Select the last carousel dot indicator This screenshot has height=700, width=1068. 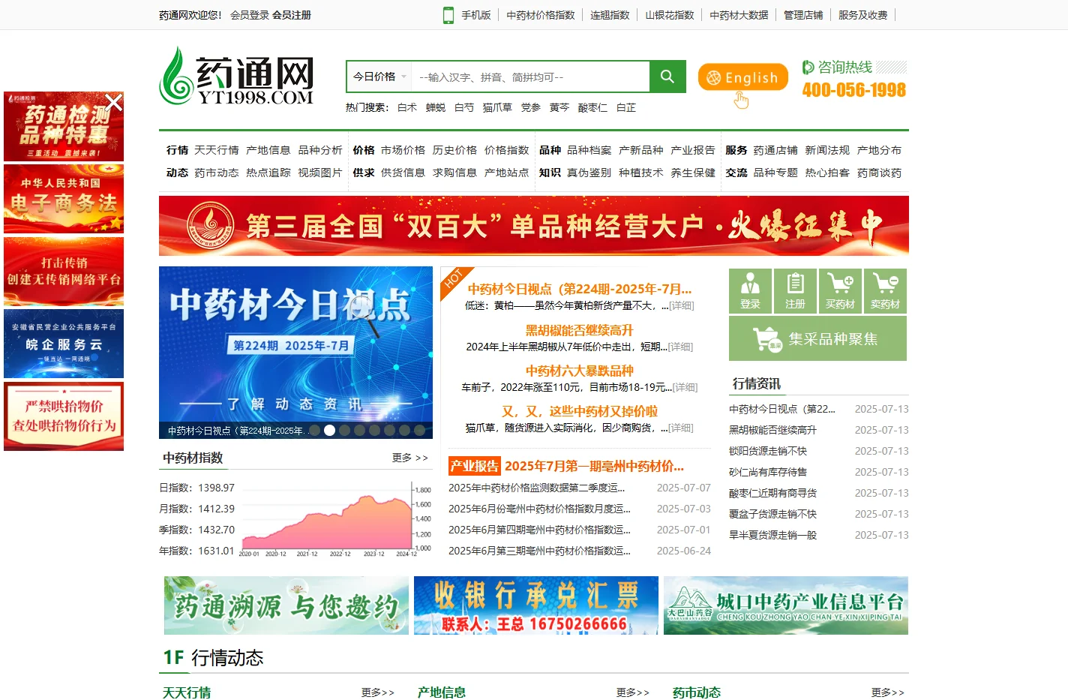419,431
